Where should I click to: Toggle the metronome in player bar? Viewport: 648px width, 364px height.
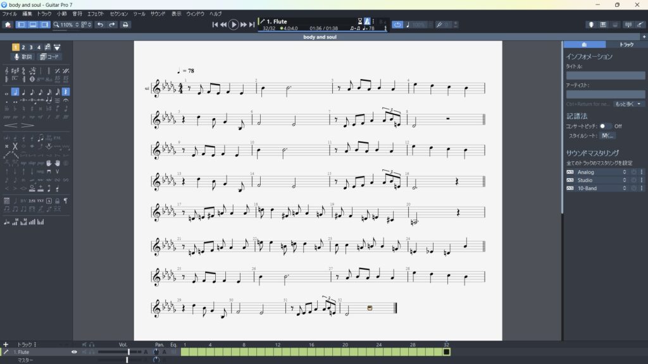[367, 21]
